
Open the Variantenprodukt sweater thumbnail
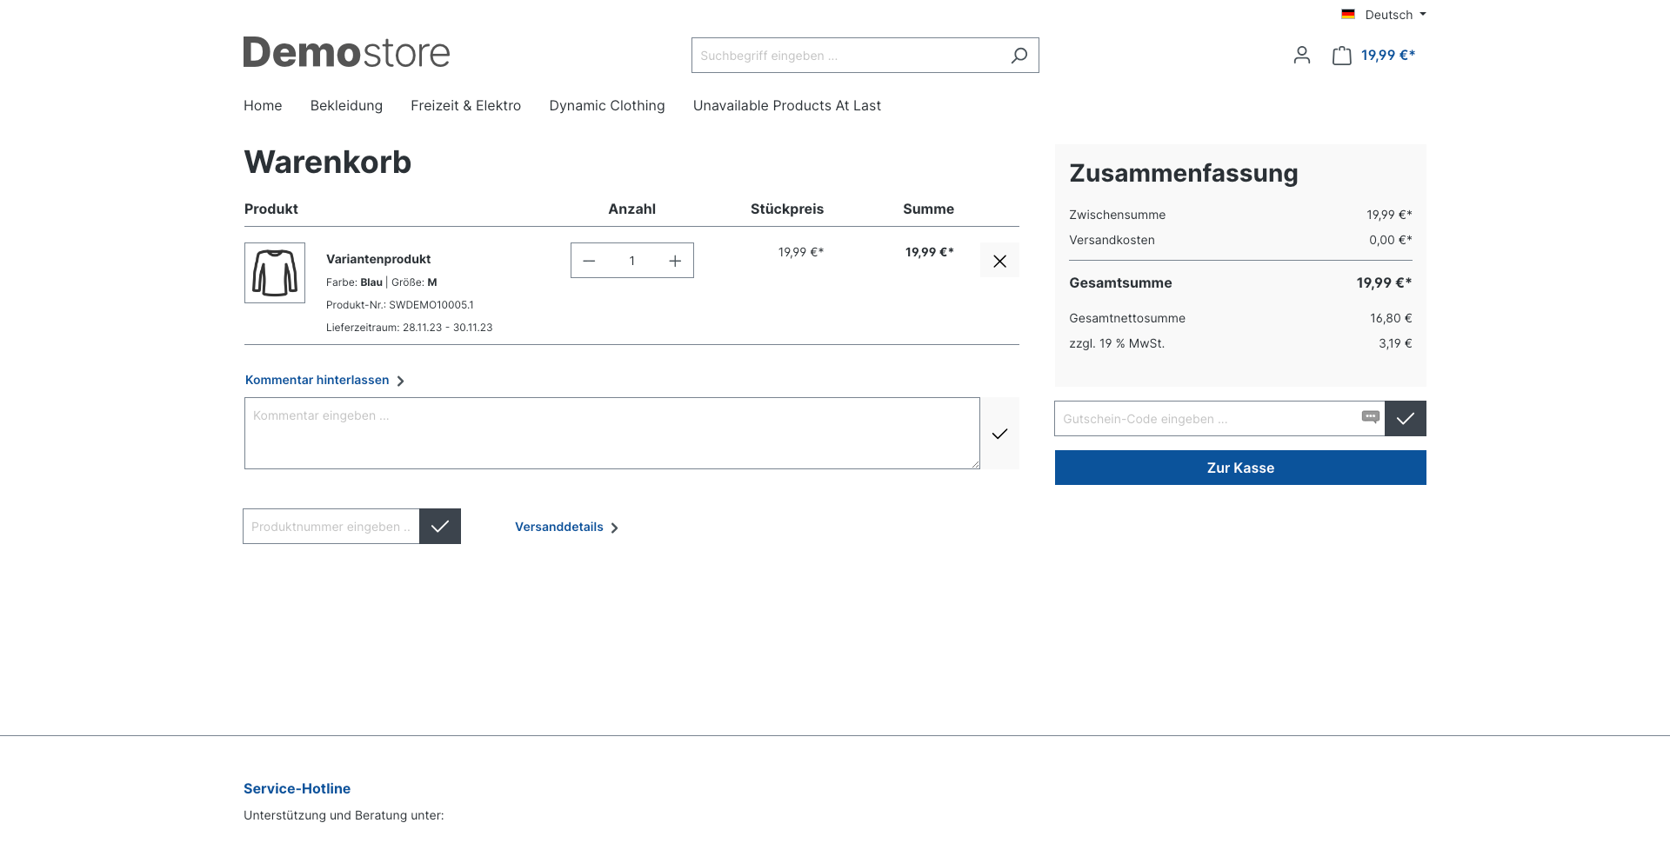[x=275, y=273]
